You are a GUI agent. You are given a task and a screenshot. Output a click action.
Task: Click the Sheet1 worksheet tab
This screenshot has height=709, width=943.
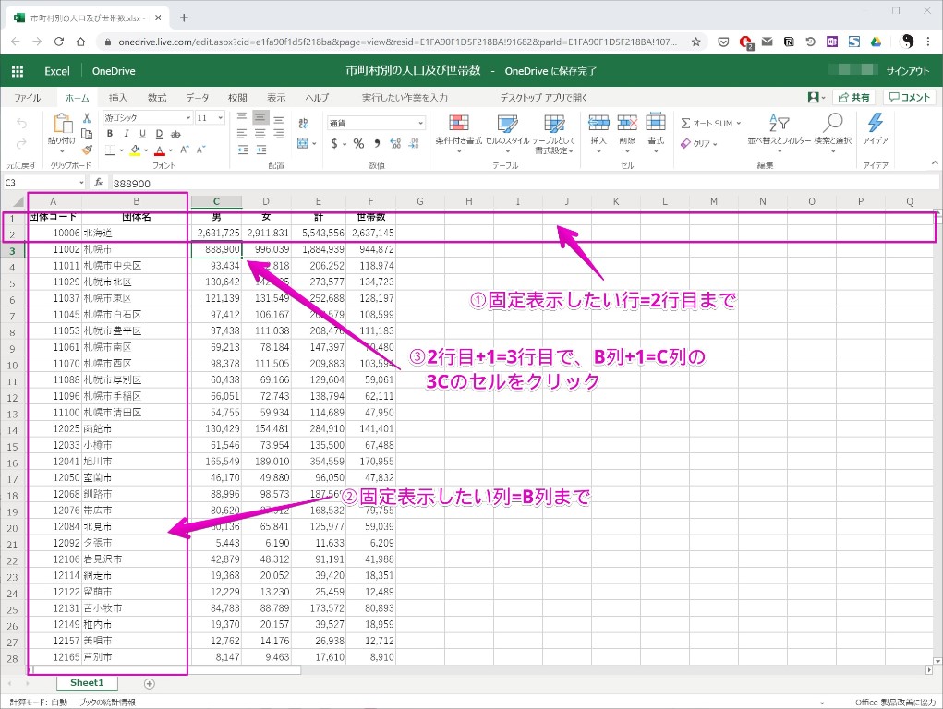pos(89,683)
